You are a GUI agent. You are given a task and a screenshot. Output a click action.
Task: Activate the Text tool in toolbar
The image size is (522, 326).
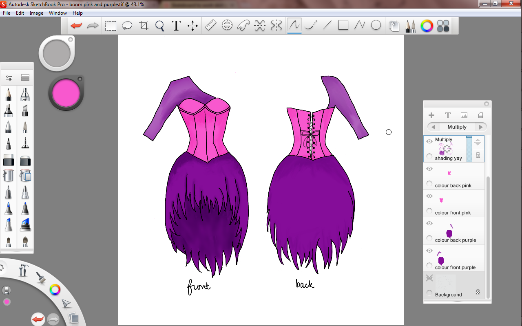pos(176,26)
